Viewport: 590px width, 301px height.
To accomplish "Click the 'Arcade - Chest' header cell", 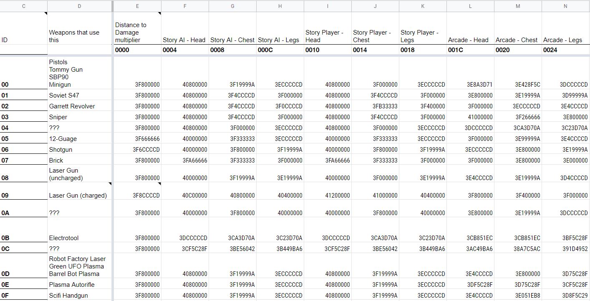I will [518, 28].
